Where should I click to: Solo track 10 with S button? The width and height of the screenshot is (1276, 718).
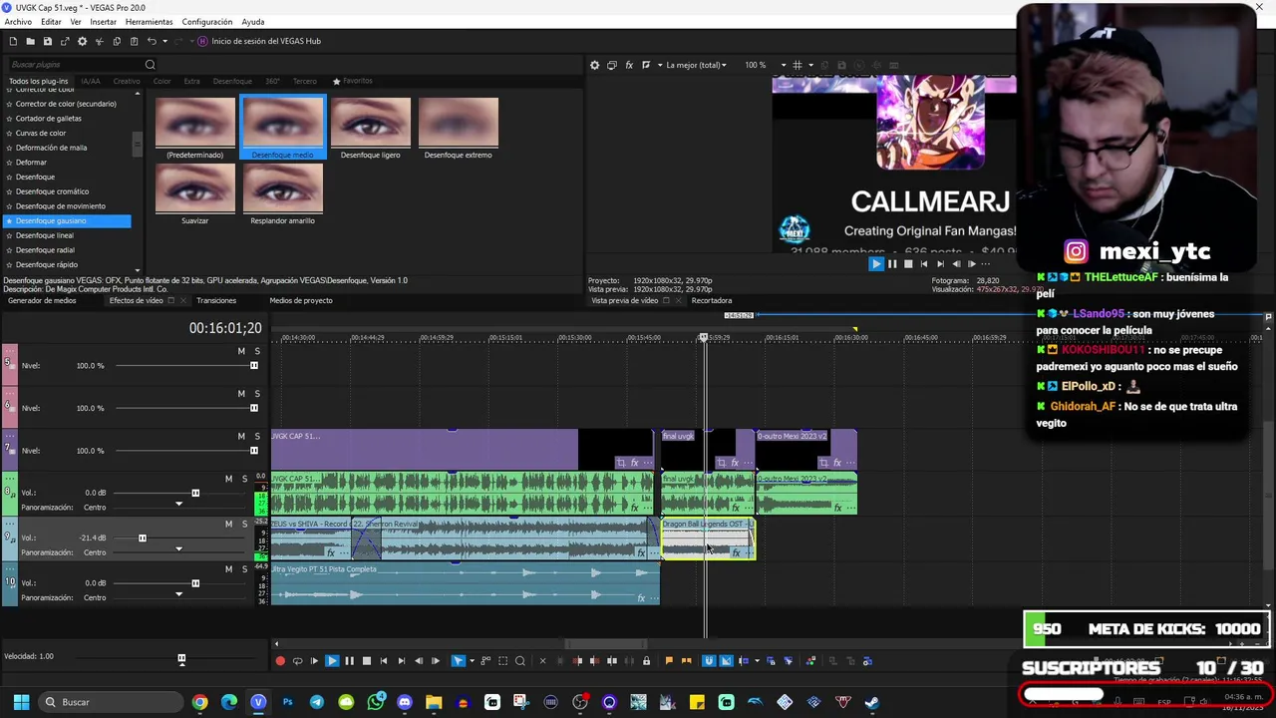[244, 568]
